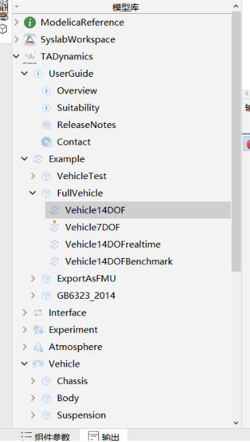Select the Vehicle14DOFrealtime model entry
The image size is (250, 442).
click(113, 244)
